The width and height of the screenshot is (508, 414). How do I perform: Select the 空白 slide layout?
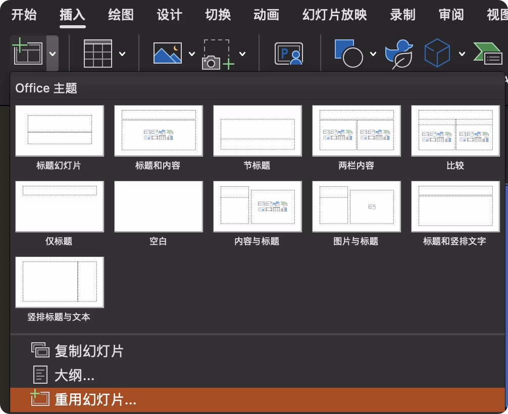tap(158, 206)
